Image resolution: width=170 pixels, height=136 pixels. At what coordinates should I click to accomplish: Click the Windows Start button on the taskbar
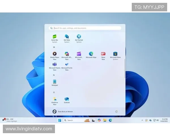click(x=59, y=120)
